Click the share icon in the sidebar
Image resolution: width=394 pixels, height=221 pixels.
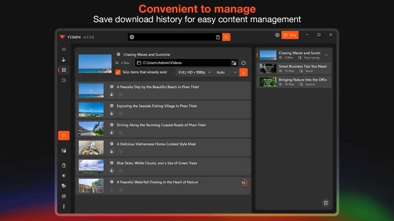(x=64, y=196)
